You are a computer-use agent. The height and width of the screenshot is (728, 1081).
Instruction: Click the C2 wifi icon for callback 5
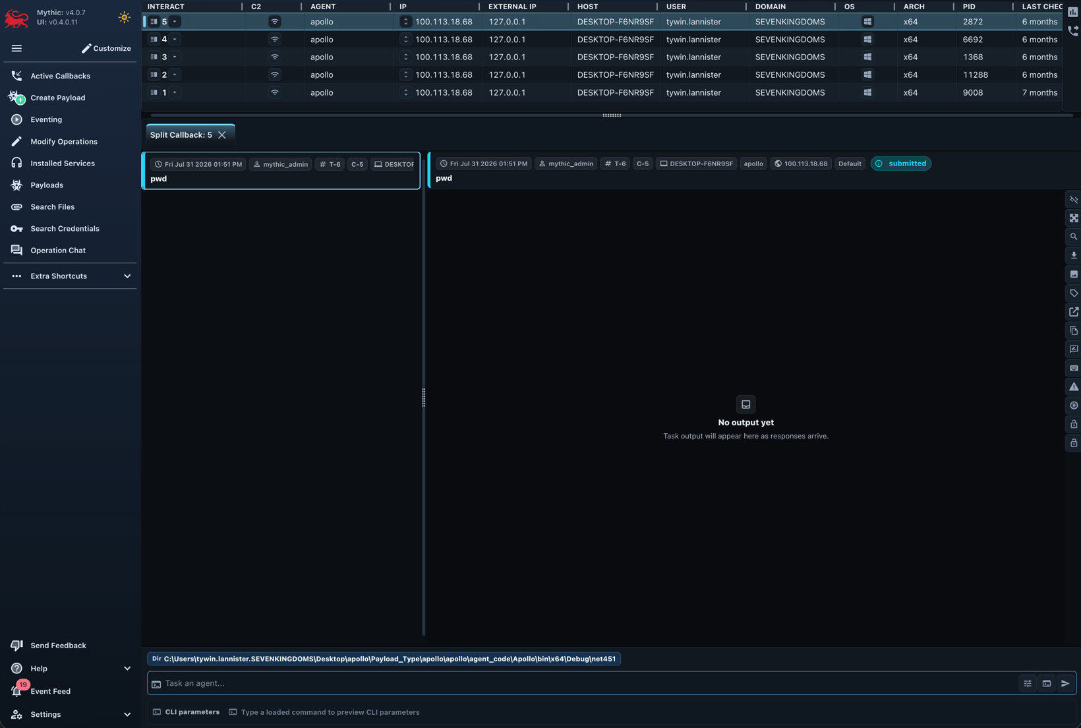(x=274, y=22)
